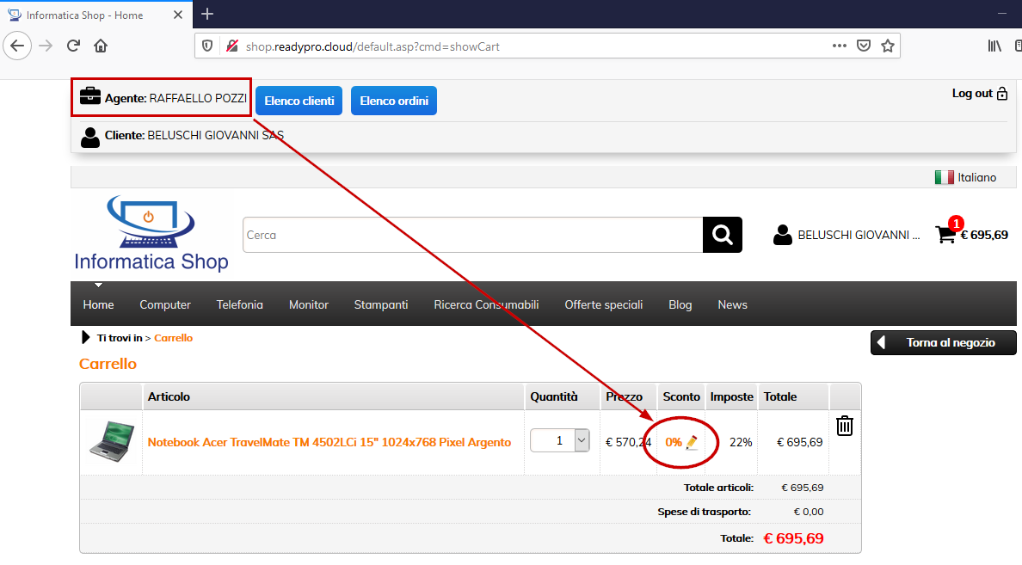Screen dimensions: 1022x565
Task: Open the Notebook Acer TravelMate product link
Action: 329,443
